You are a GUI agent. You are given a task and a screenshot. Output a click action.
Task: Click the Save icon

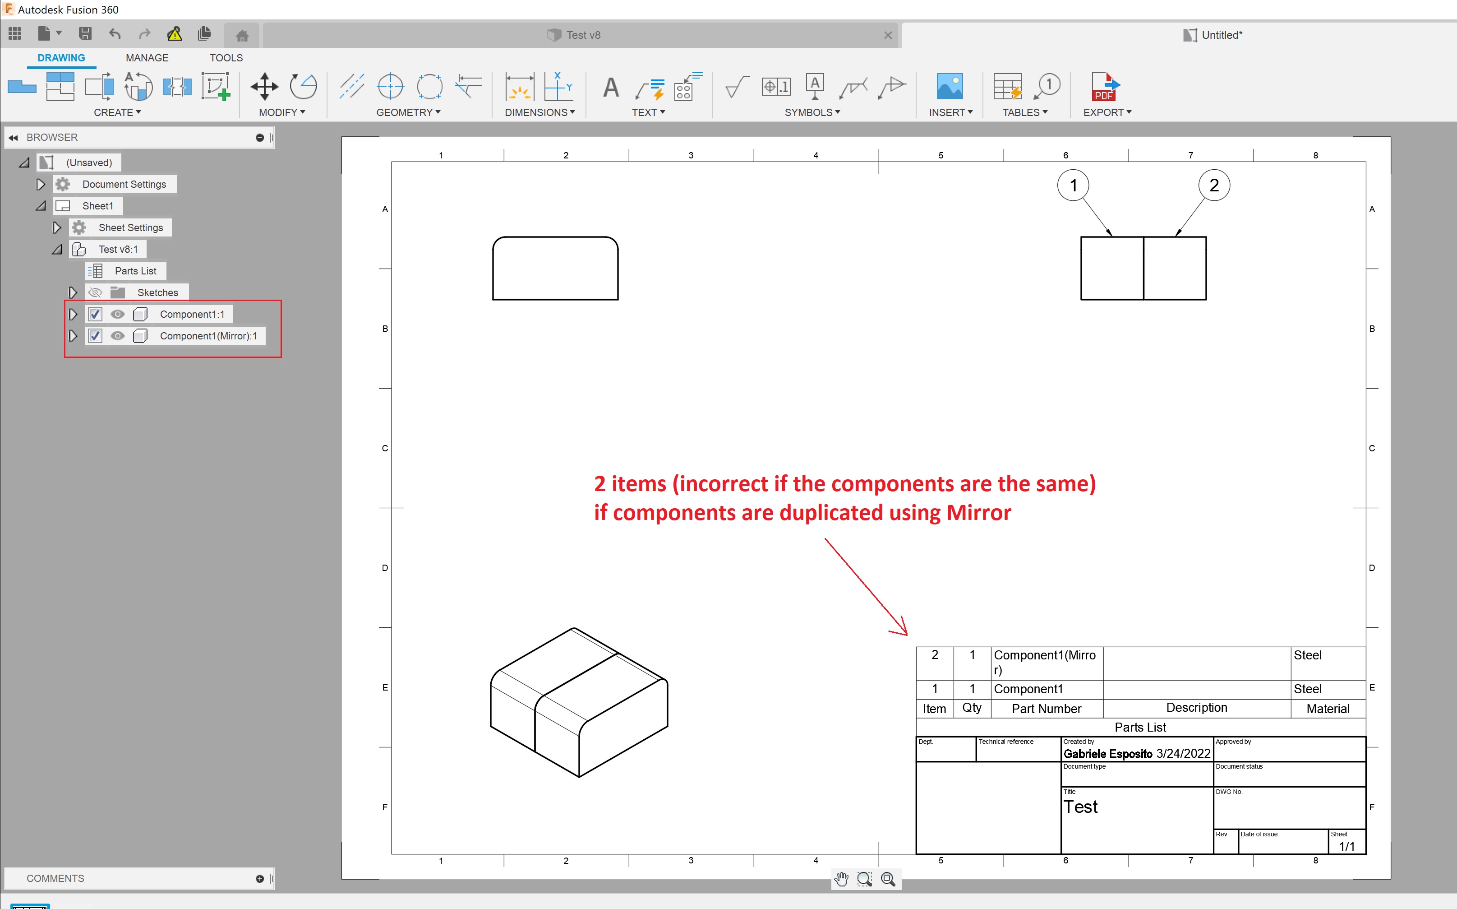coord(85,34)
